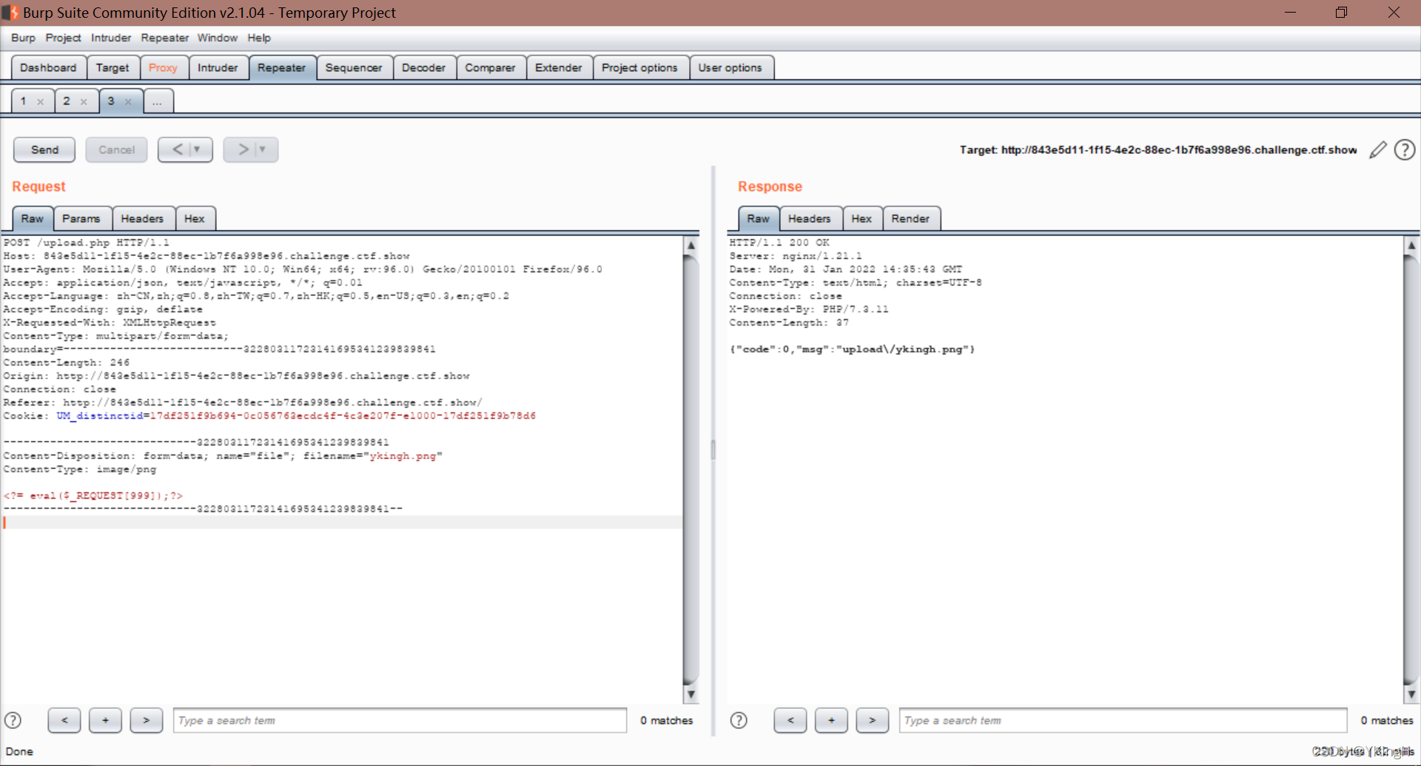Click the ykingh.png filename in request
Viewport: 1421px width, 766px height.
tap(403, 456)
